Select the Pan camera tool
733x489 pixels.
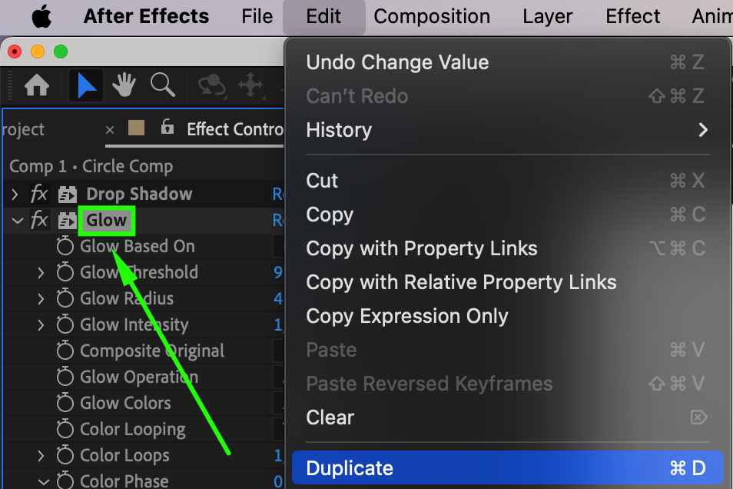pos(250,86)
